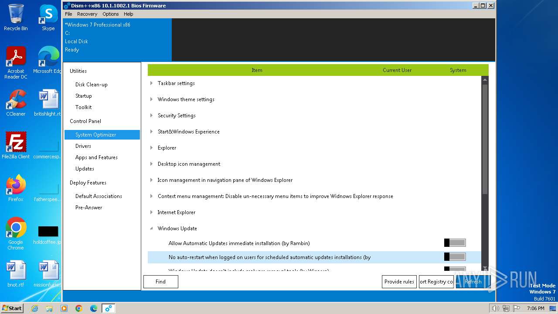
Task: Open Internet Explorer in the taskbar
Action: [34, 308]
